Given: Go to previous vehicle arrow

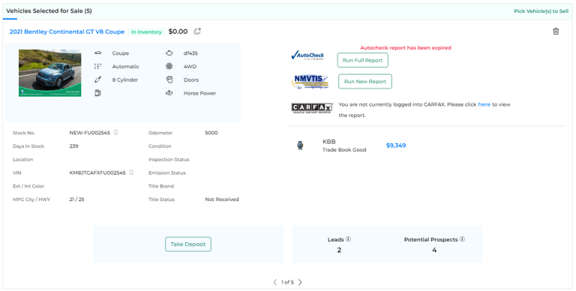Looking at the screenshot, I should 274,282.
